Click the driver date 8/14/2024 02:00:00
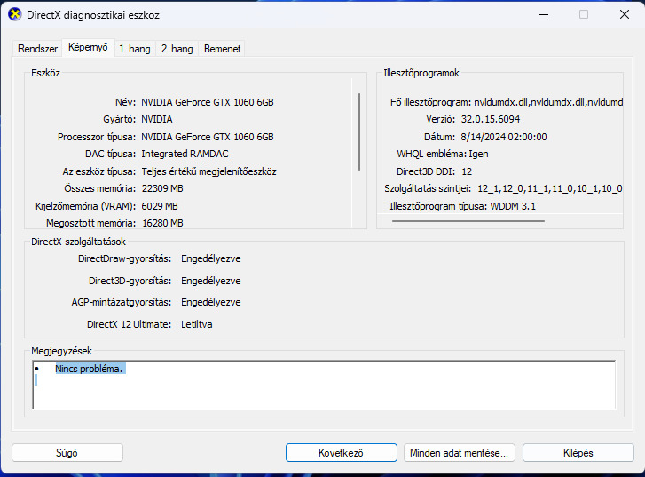This screenshot has width=645, height=477. tap(504, 137)
